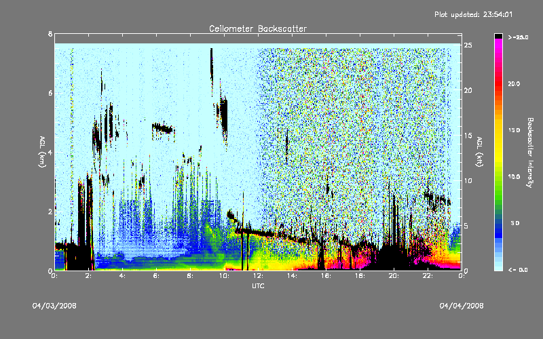Click the 10.0 colorbar tick label
Viewport: 543px width, 339px height.
click(x=514, y=177)
